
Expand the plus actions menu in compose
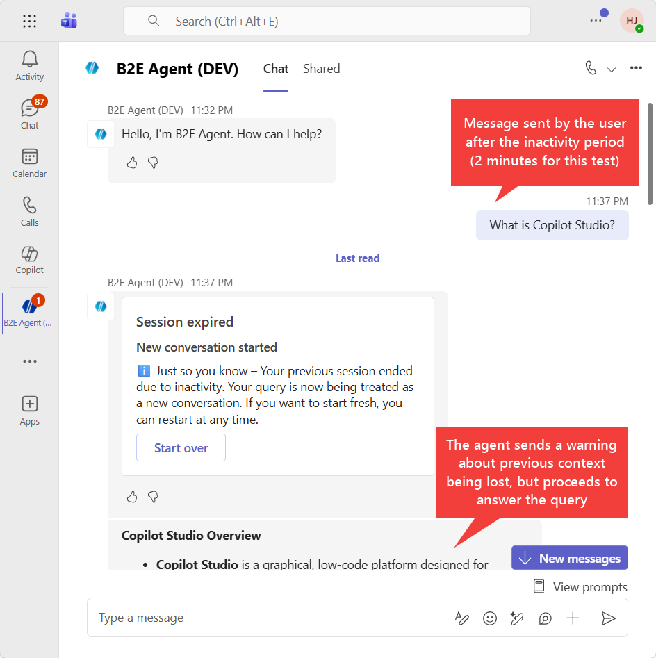tap(573, 618)
